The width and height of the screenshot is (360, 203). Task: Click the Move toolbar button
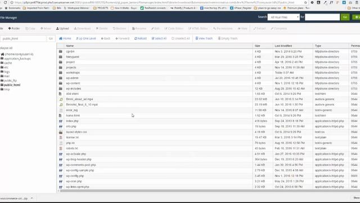coord(46,29)
